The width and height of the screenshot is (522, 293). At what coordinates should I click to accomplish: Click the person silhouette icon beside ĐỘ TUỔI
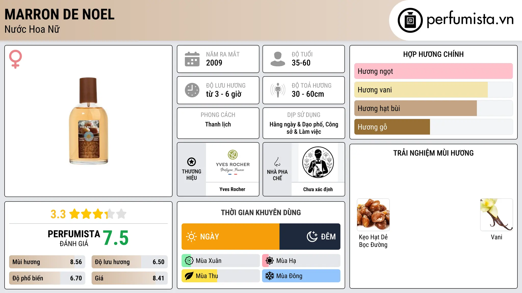(278, 59)
